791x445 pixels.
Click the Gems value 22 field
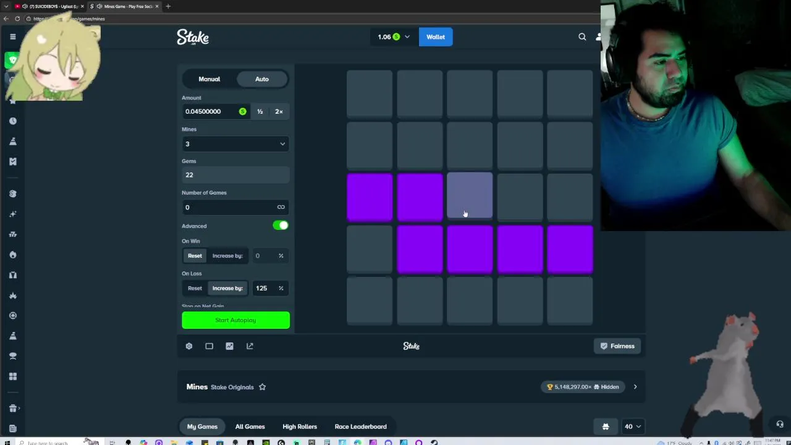coord(235,175)
